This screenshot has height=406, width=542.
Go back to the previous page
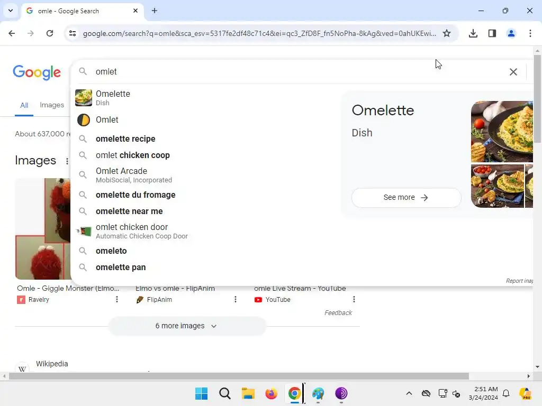tap(12, 33)
